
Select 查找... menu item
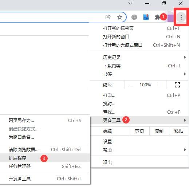point(139,112)
